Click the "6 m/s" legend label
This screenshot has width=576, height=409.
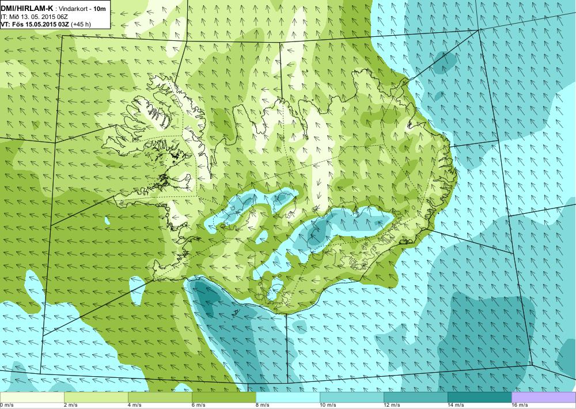click(x=199, y=405)
